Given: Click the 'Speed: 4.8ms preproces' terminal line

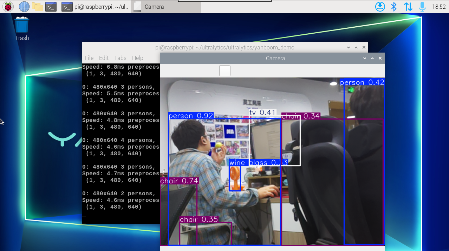Looking at the screenshot, I should coord(121,120).
